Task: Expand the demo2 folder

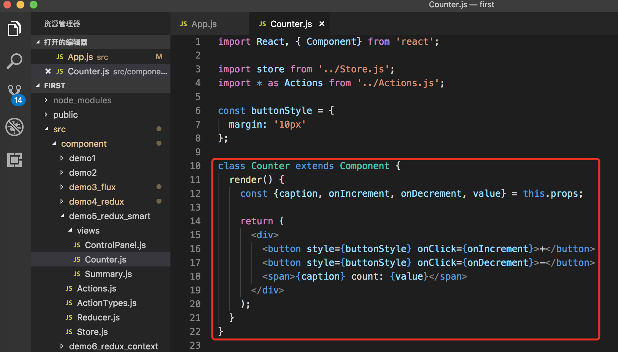Action: coord(62,172)
